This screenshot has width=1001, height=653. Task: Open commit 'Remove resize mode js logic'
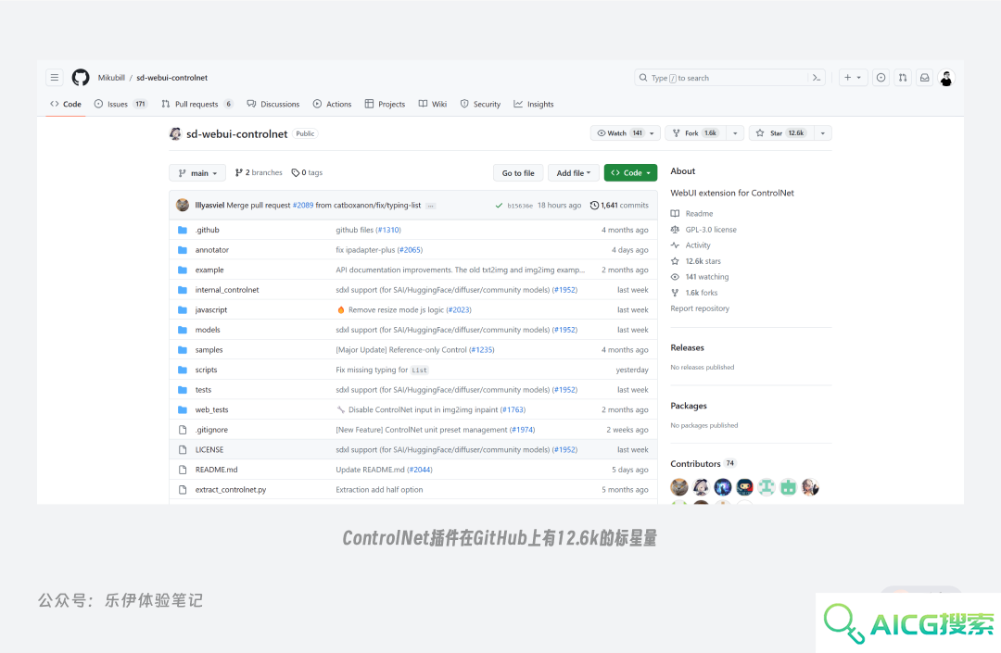tap(396, 310)
